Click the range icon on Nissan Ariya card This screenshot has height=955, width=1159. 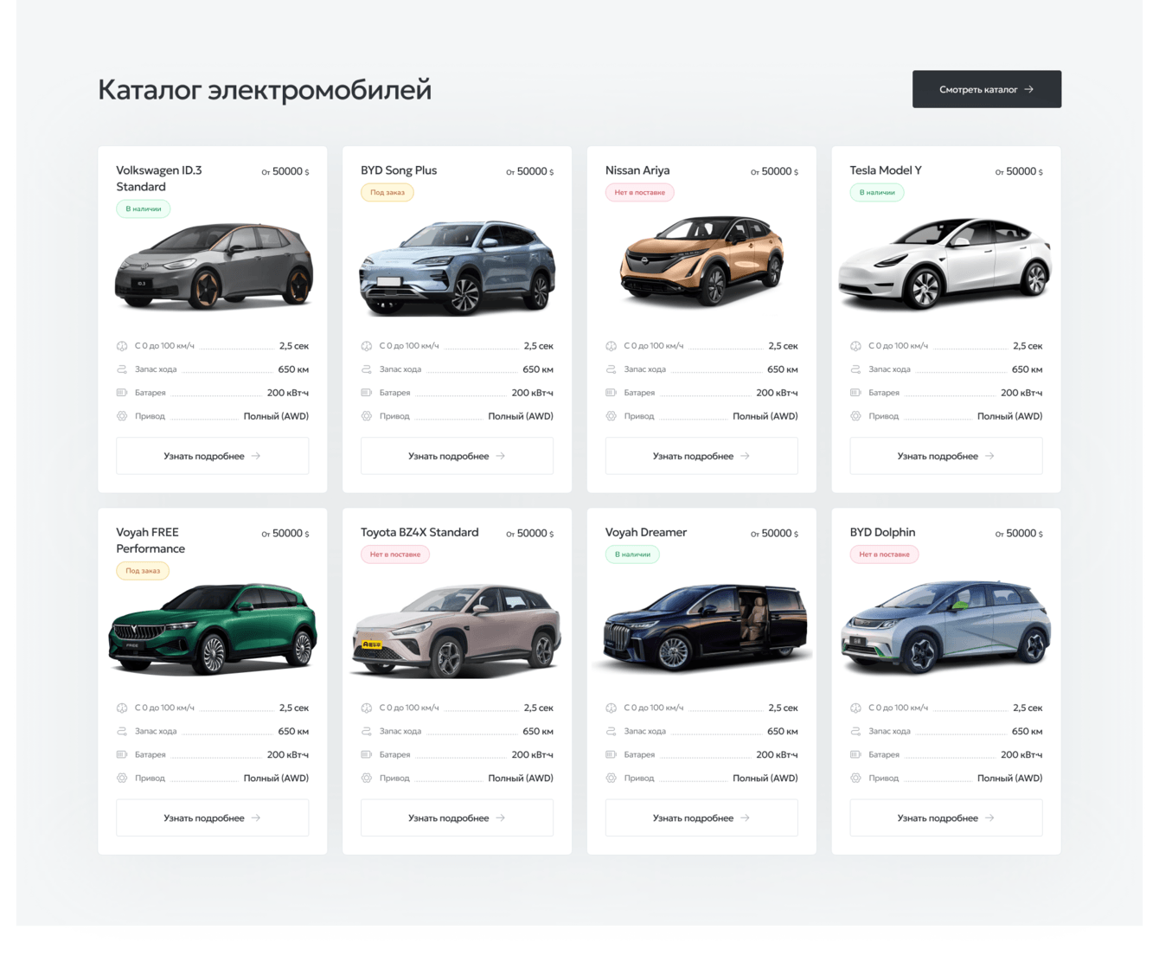612,369
